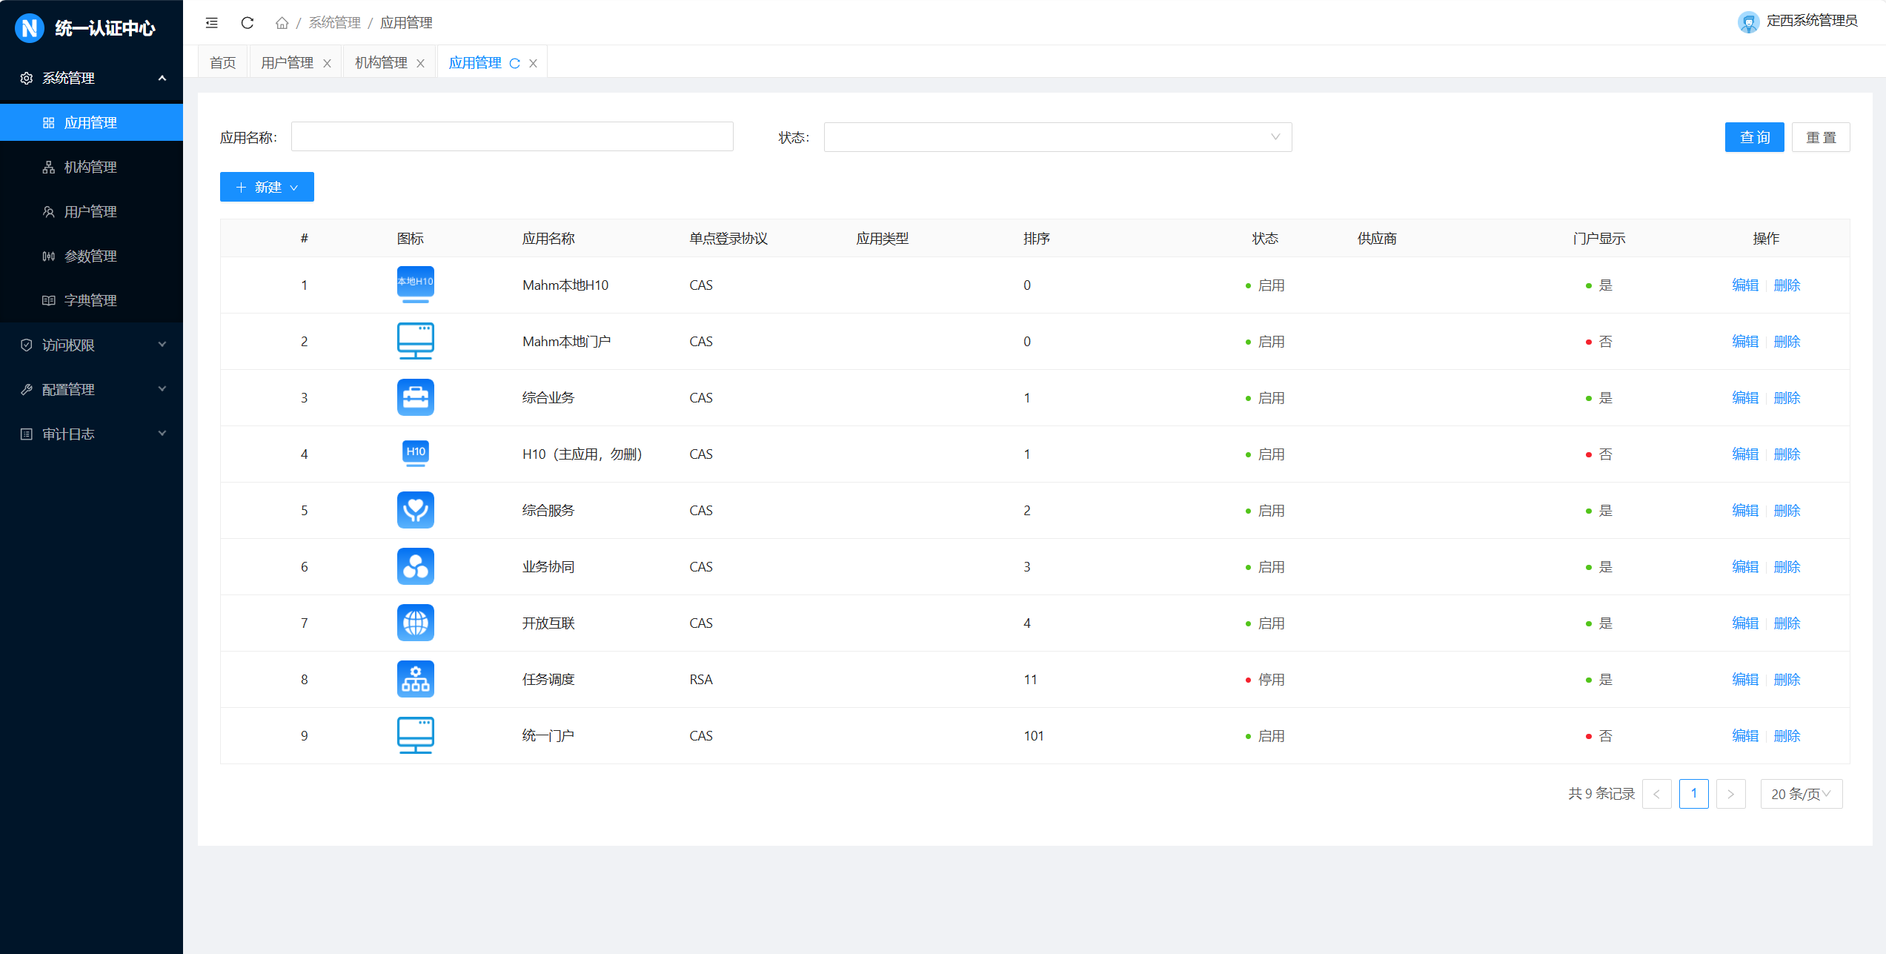Collapse sidebar with the menu fold icon
The image size is (1886, 954).
point(212,23)
